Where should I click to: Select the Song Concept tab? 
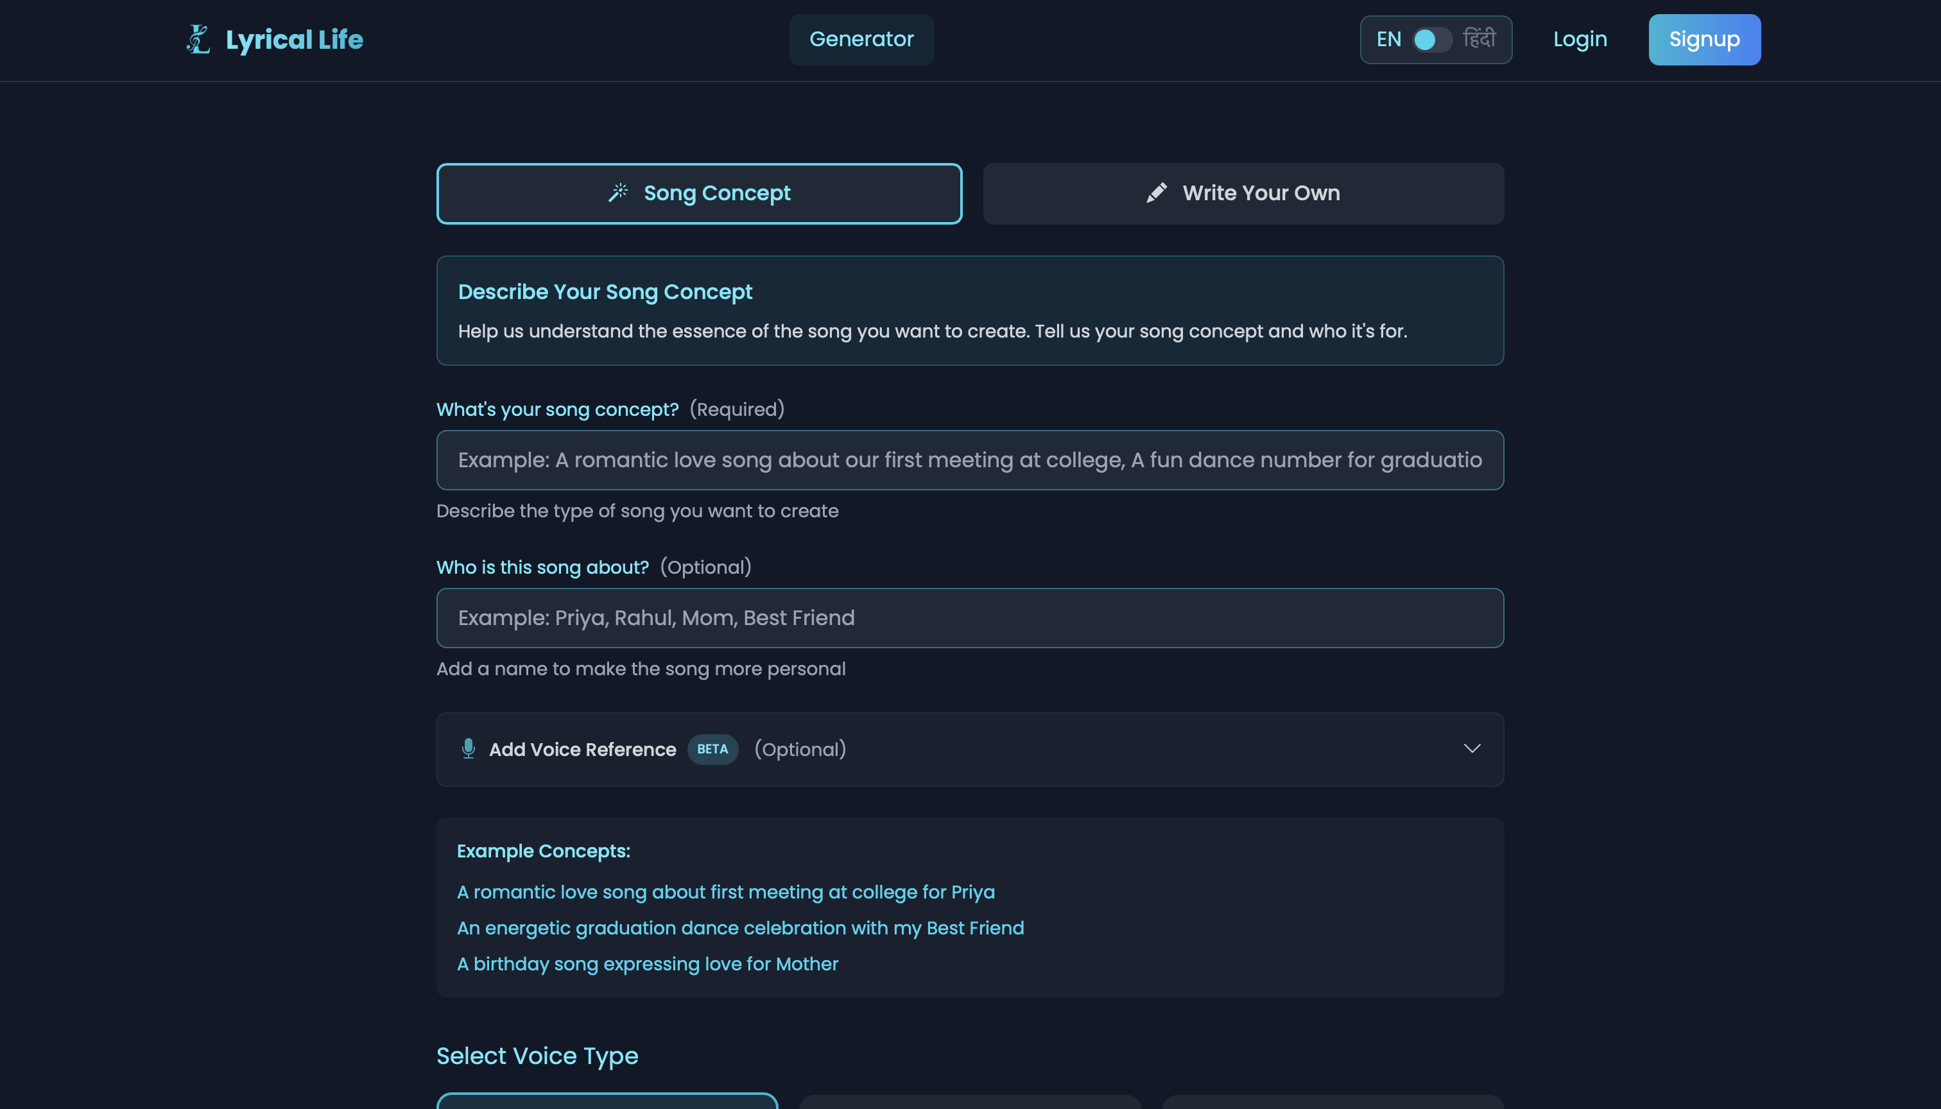click(698, 193)
